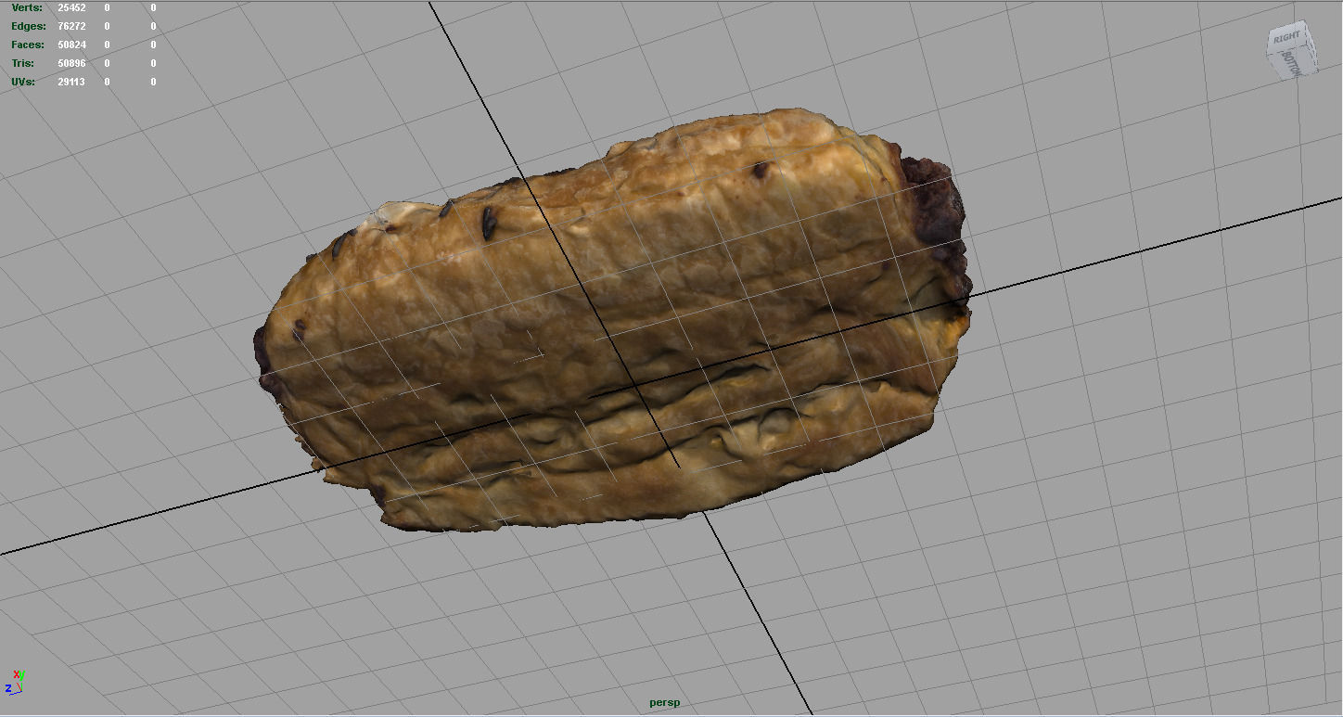Click the vertex count value 25452
This screenshot has width=1343, height=717.
tap(71, 7)
